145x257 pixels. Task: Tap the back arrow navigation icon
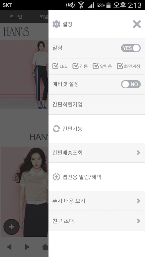click(9, 247)
